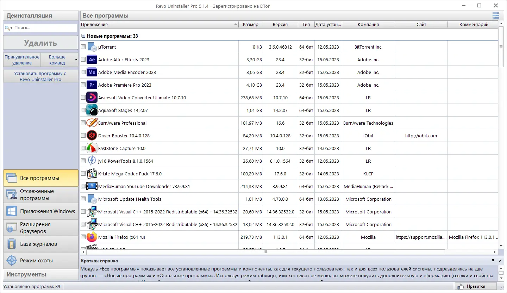
Task: Tick the AquaSoft Stages 14.2.07 checkbox
Action: tap(83, 110)
